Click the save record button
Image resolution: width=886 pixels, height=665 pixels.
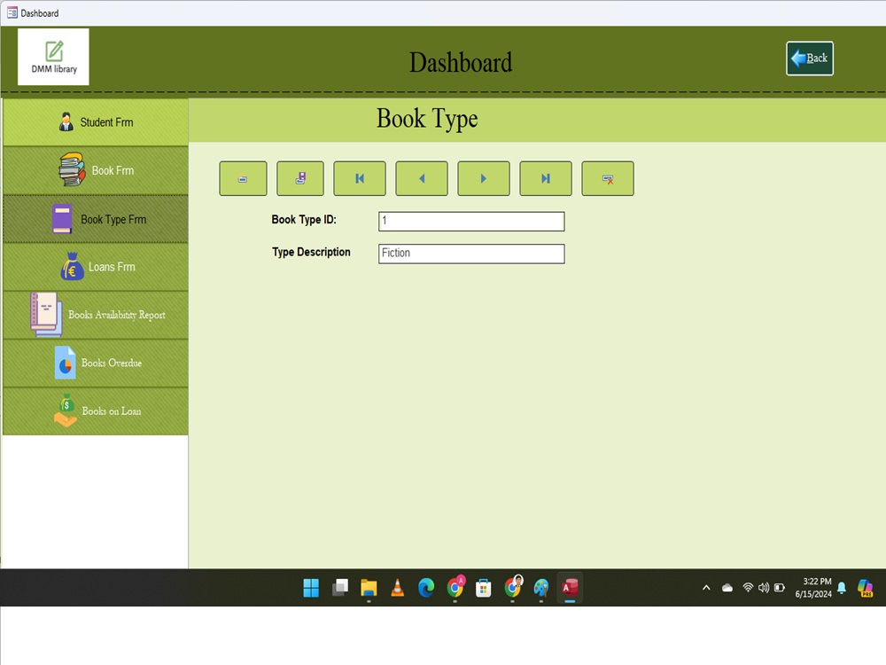(300, 179)
